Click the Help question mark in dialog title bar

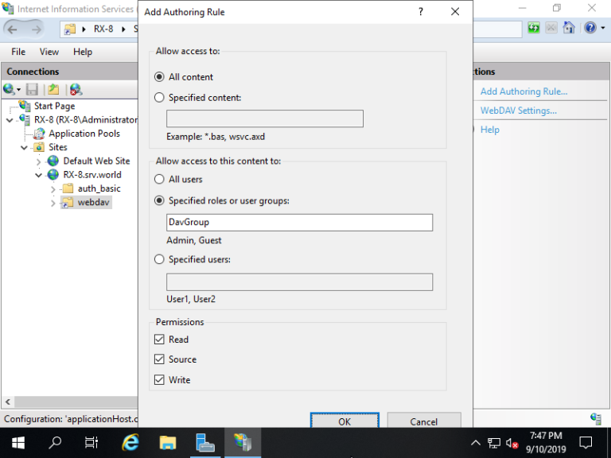(x=420, y=12)
